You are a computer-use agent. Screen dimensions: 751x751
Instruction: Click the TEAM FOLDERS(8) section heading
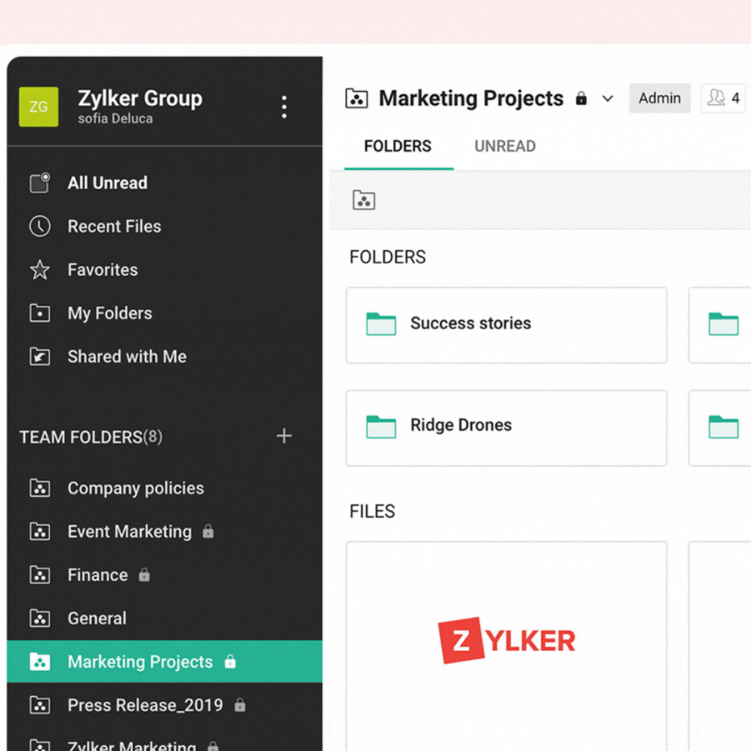[91, 437]
